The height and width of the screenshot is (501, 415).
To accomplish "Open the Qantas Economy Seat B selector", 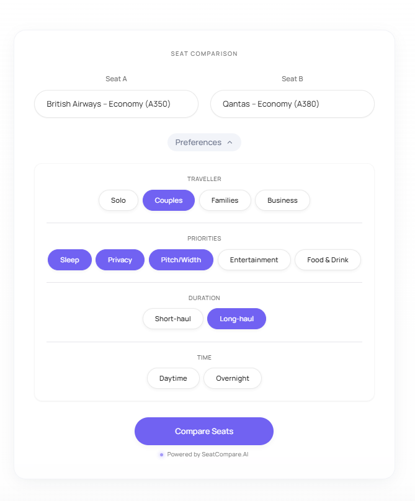I will pyautogui.click(x=292, y=104).
